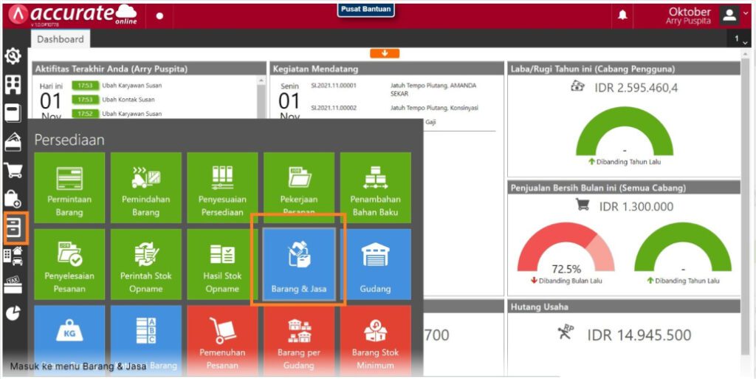Open the company building sidebar icon
This screenshot has width=756, height=379.
coord(13,85)
